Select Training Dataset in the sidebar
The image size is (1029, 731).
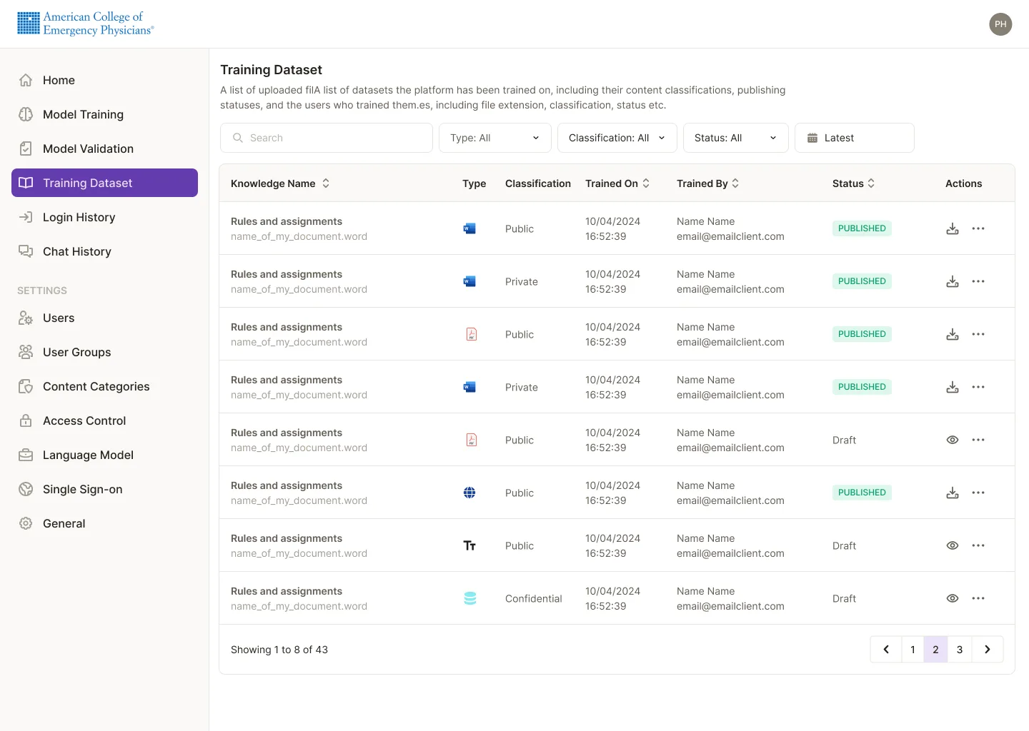[x=104, y=183]
